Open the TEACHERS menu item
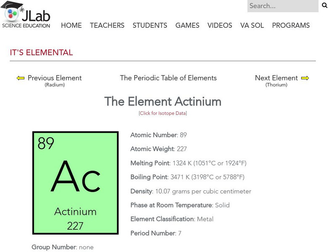The width and height of the screenshot is (328, 252). tap(107, 26)
